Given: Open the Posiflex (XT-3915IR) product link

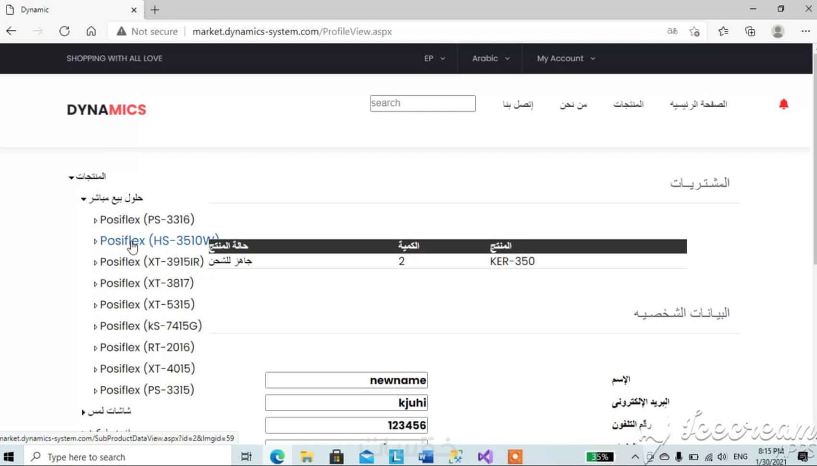Looking at the screenshot, I should tap(152, 262).
